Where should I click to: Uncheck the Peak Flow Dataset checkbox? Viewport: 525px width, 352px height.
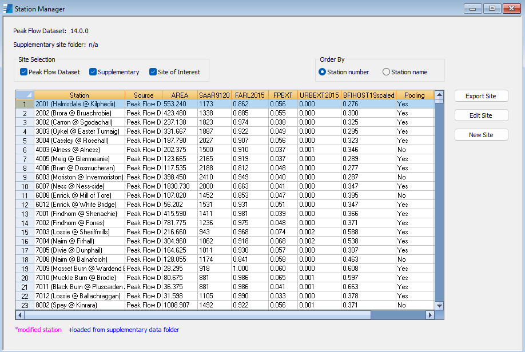tap(24, 72)
